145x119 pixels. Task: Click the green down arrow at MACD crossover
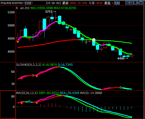click(67, 95)
